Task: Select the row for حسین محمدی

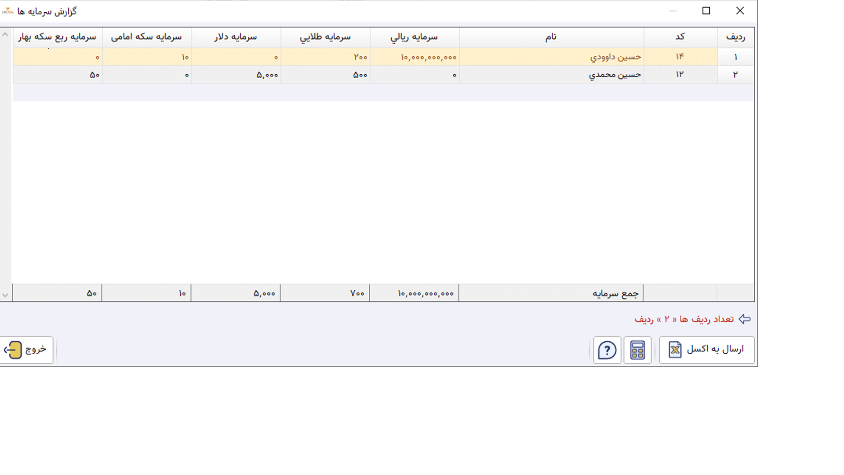Action: click(383, 75)
